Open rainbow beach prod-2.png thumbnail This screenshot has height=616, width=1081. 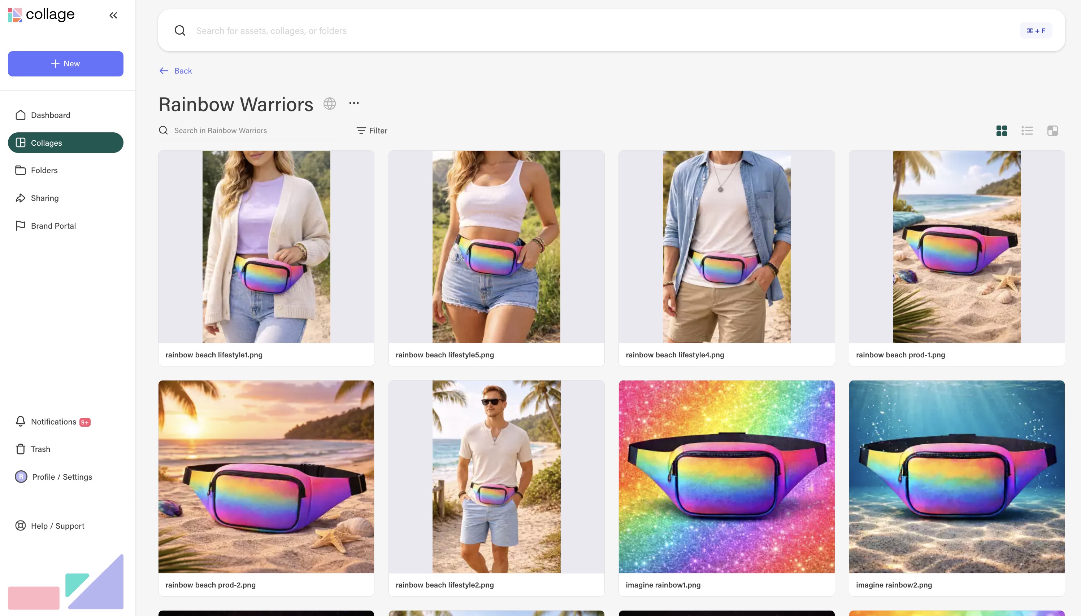point(266,477)
